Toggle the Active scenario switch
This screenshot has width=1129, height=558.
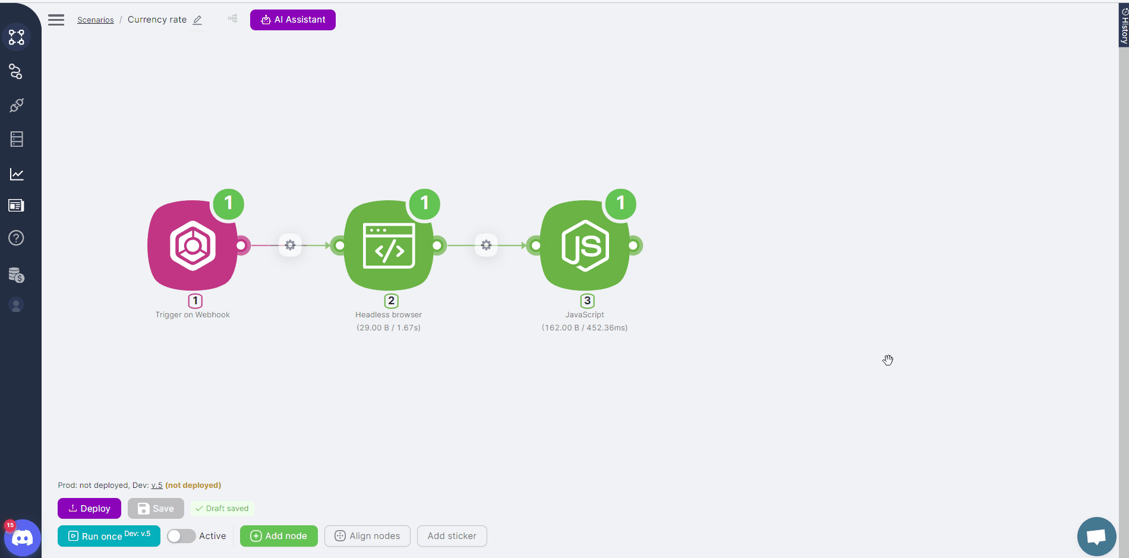[181, 536]
